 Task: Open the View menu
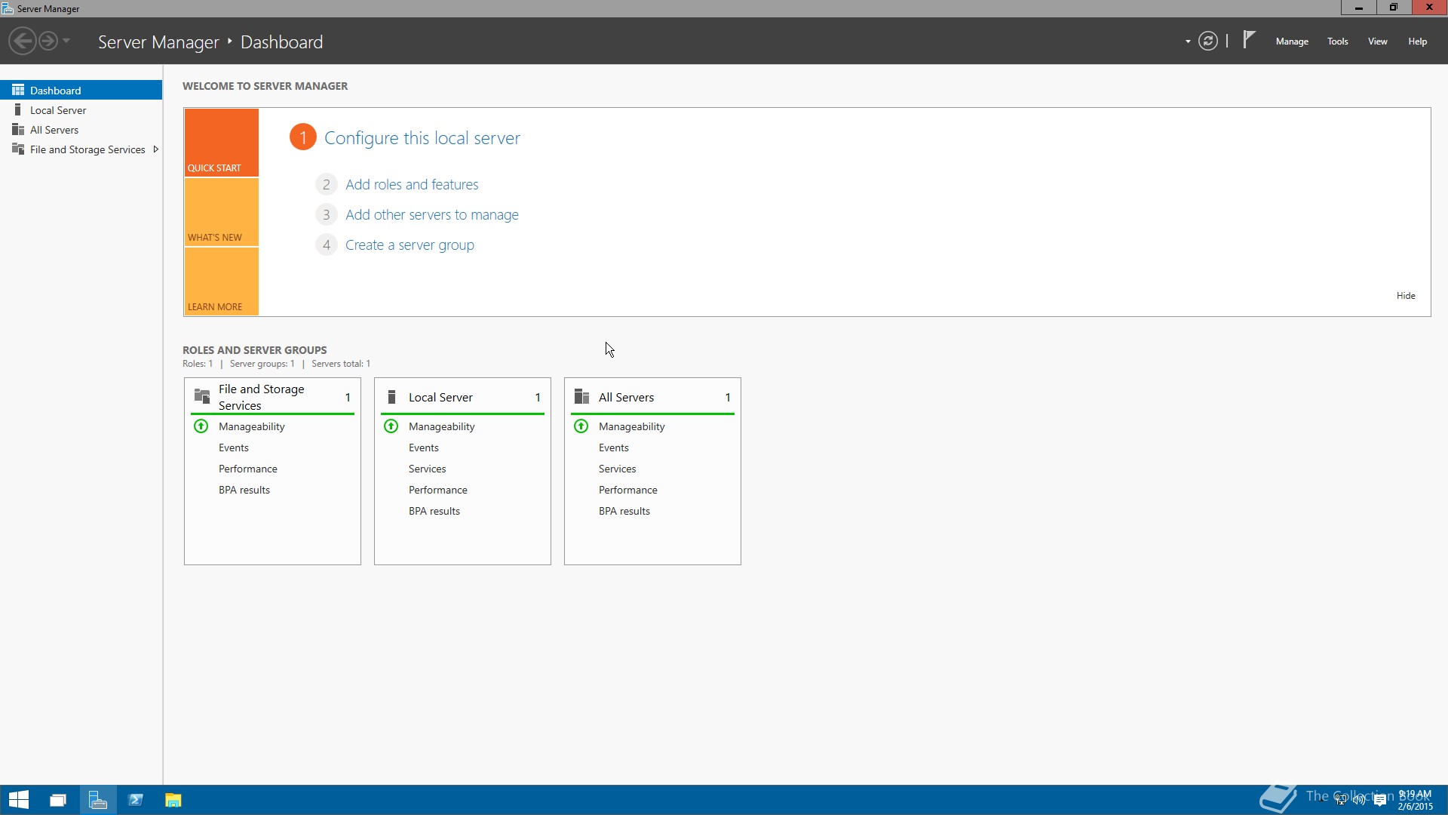(1377, 42)
